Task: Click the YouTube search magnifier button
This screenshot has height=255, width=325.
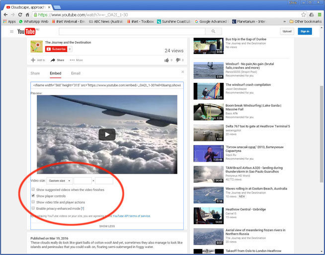Action: pos(213,31)
